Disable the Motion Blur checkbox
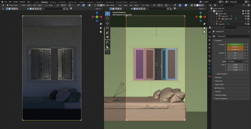This screenshot has width=251, height=129. tap(216, 88)
